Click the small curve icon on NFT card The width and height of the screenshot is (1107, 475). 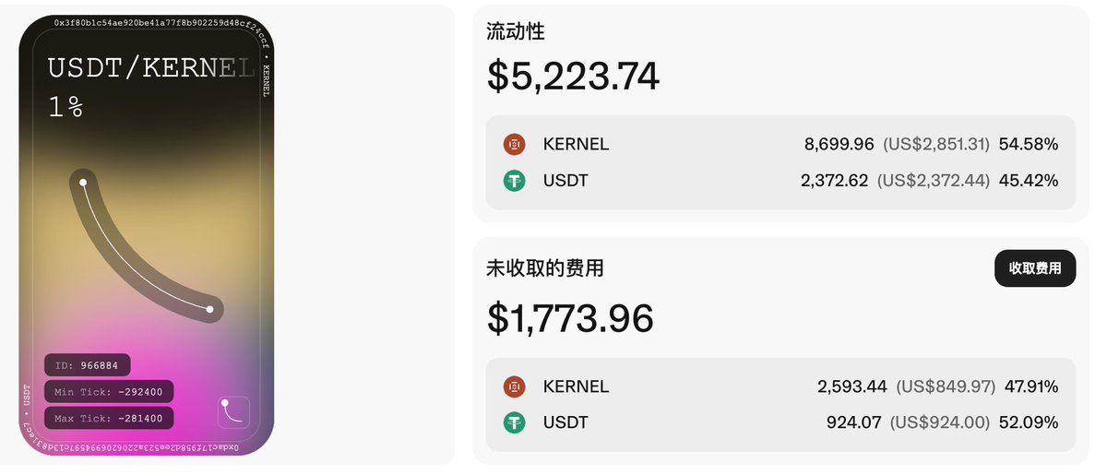click(233, 411)
